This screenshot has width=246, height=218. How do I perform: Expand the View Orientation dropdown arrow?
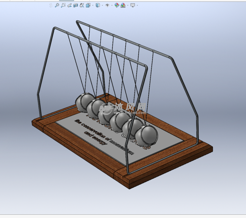[x=92, y=5]
